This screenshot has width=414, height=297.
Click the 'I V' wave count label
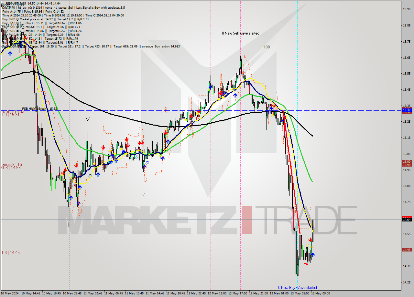[86, 119]
